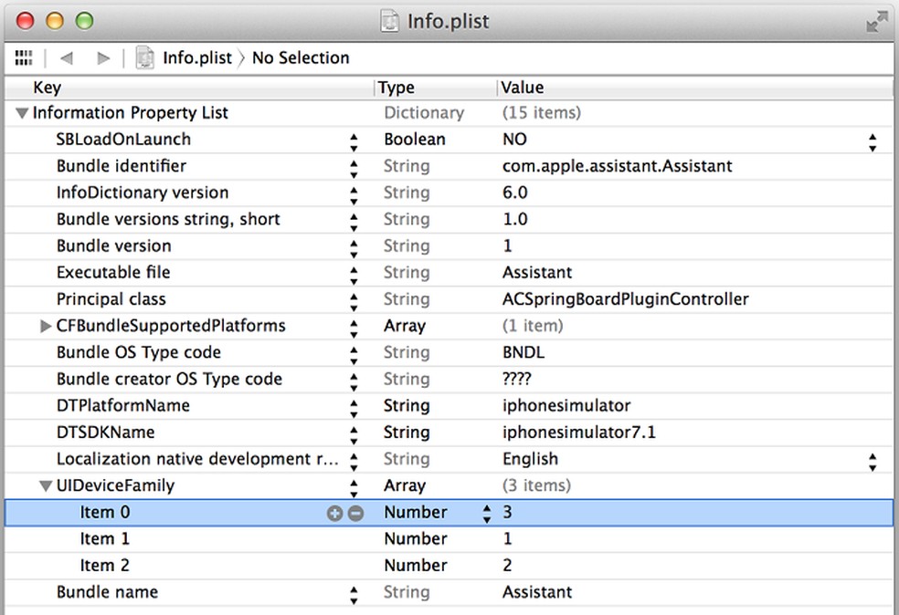Select the Info.plist jump bar item

(x=196, y=57)
